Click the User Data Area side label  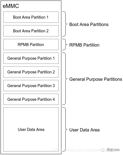pos(84,130)
